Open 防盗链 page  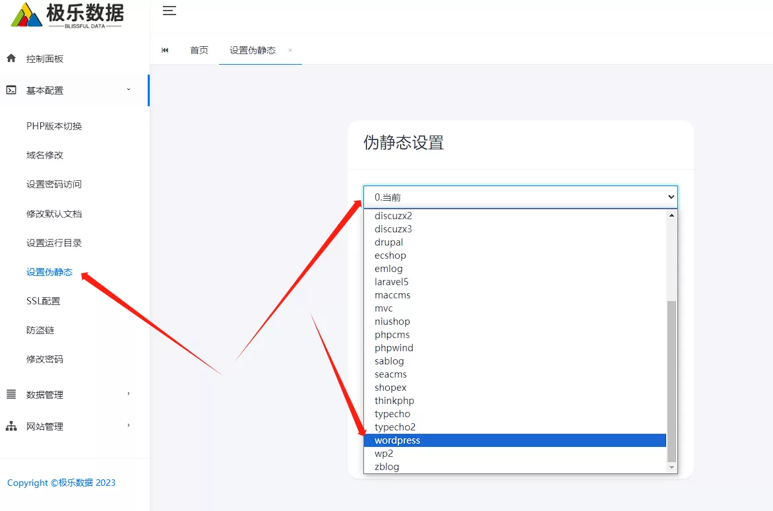pyautogui.click(x=40, y=330)
